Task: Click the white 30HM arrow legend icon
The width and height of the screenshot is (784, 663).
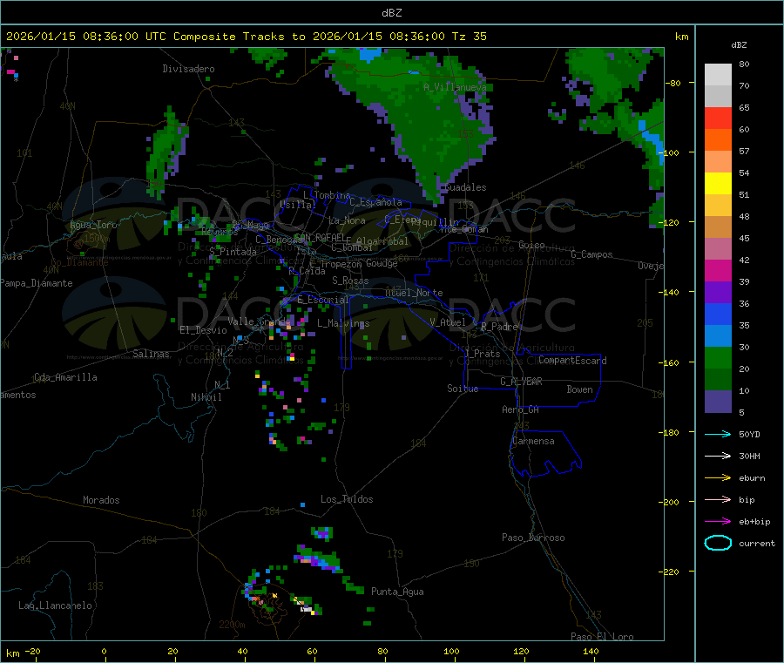Action: (718, 456)
